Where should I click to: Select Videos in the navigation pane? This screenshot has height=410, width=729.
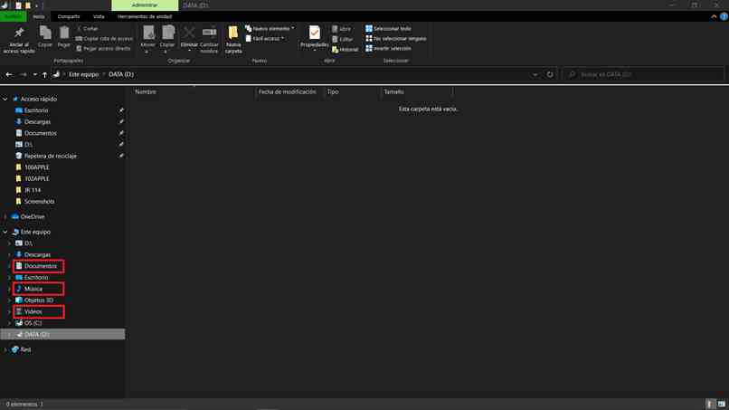tap(33, 311)
